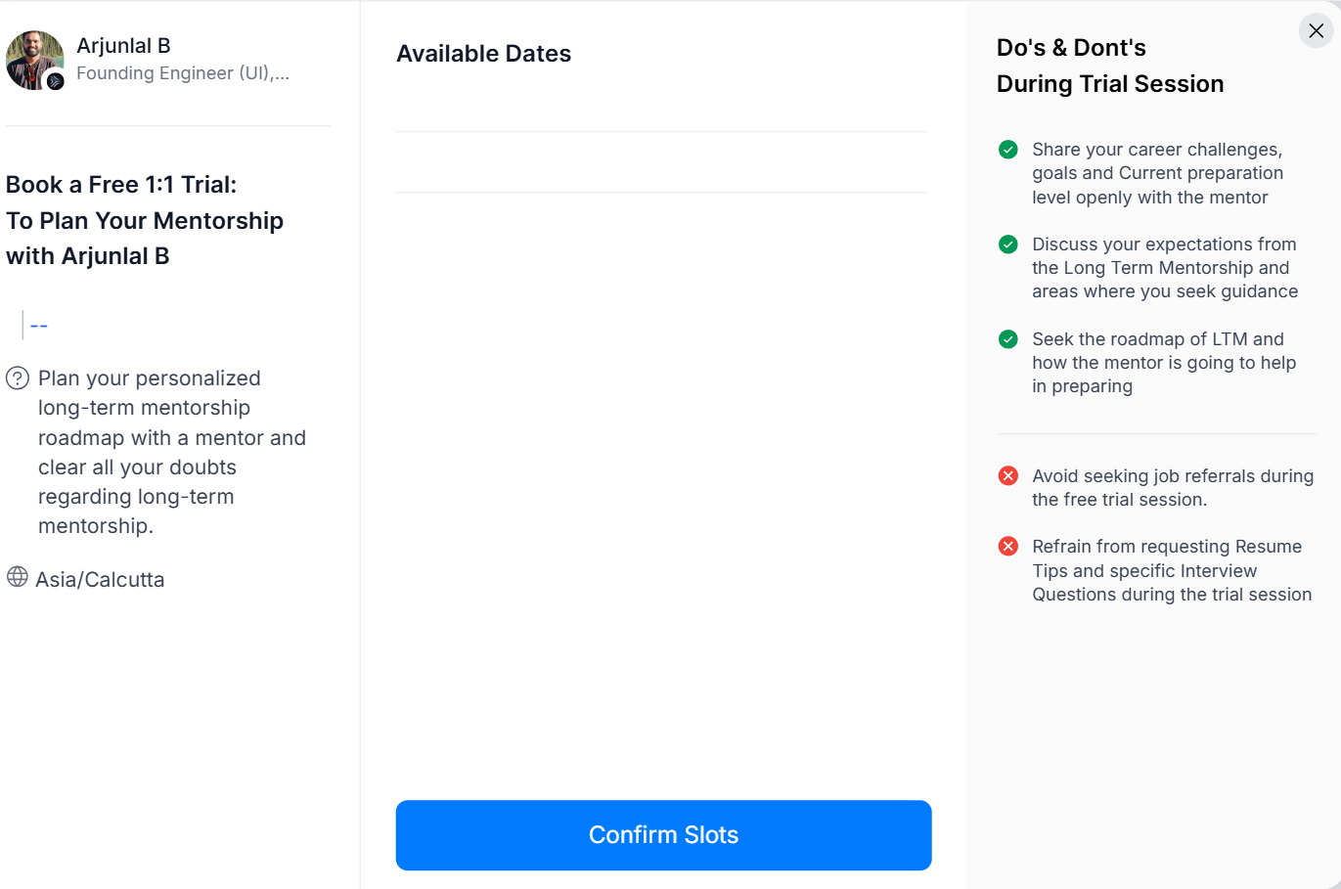Close the booking dialog with X icon
Screen dimensions: 1341x889
tap(1316, 31)
